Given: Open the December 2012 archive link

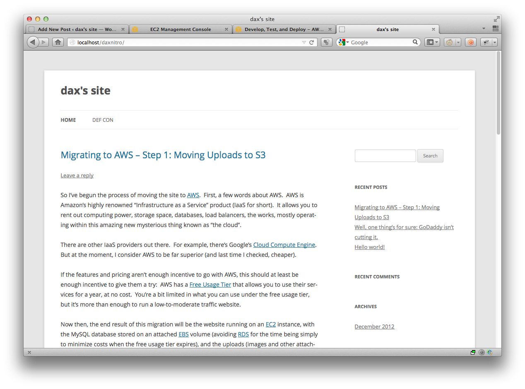Looking at the screenshot, I should 375,326.
